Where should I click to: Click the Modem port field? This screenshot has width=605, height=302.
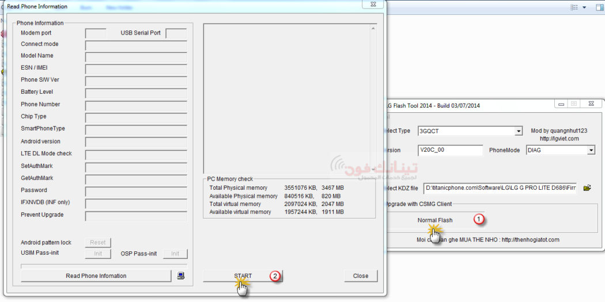tap(96, 33)
